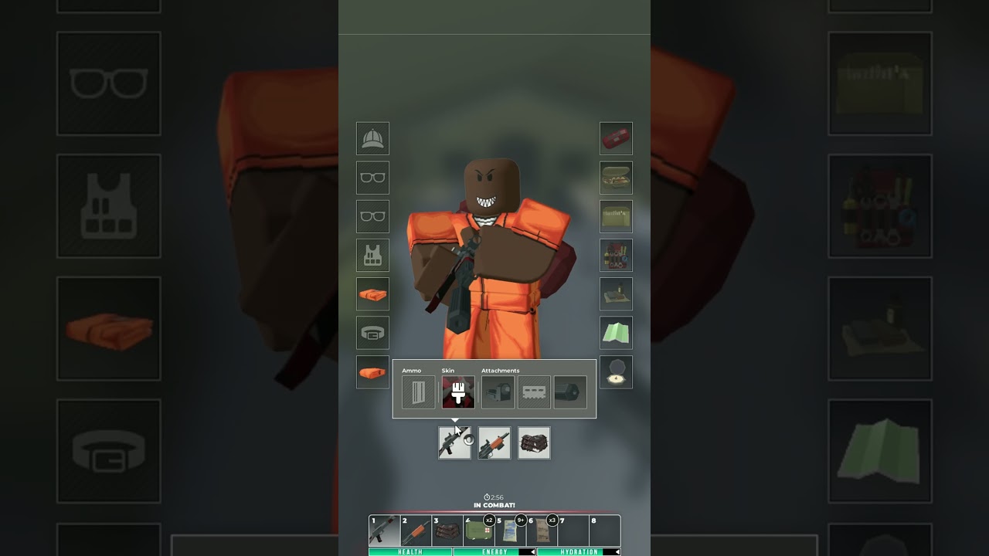Click the glasses slot directly below the helmet
989x556 pixels.
[372, 178]
